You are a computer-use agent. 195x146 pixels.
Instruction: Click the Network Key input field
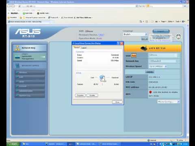click(162, 61)
